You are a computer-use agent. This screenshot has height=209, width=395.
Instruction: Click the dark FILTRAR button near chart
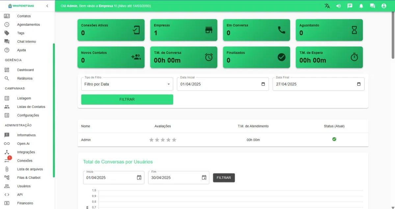tap(224, 177)
